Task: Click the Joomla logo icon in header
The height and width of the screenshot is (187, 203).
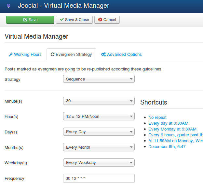Action: pyautogui.click(x=8, y=6)
